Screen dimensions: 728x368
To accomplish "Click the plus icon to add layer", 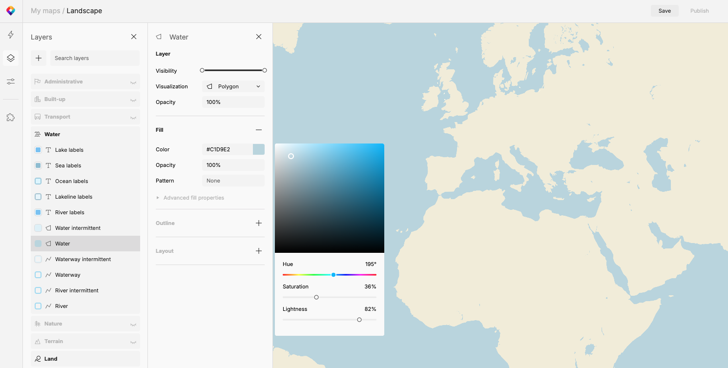I will point(39,58).
